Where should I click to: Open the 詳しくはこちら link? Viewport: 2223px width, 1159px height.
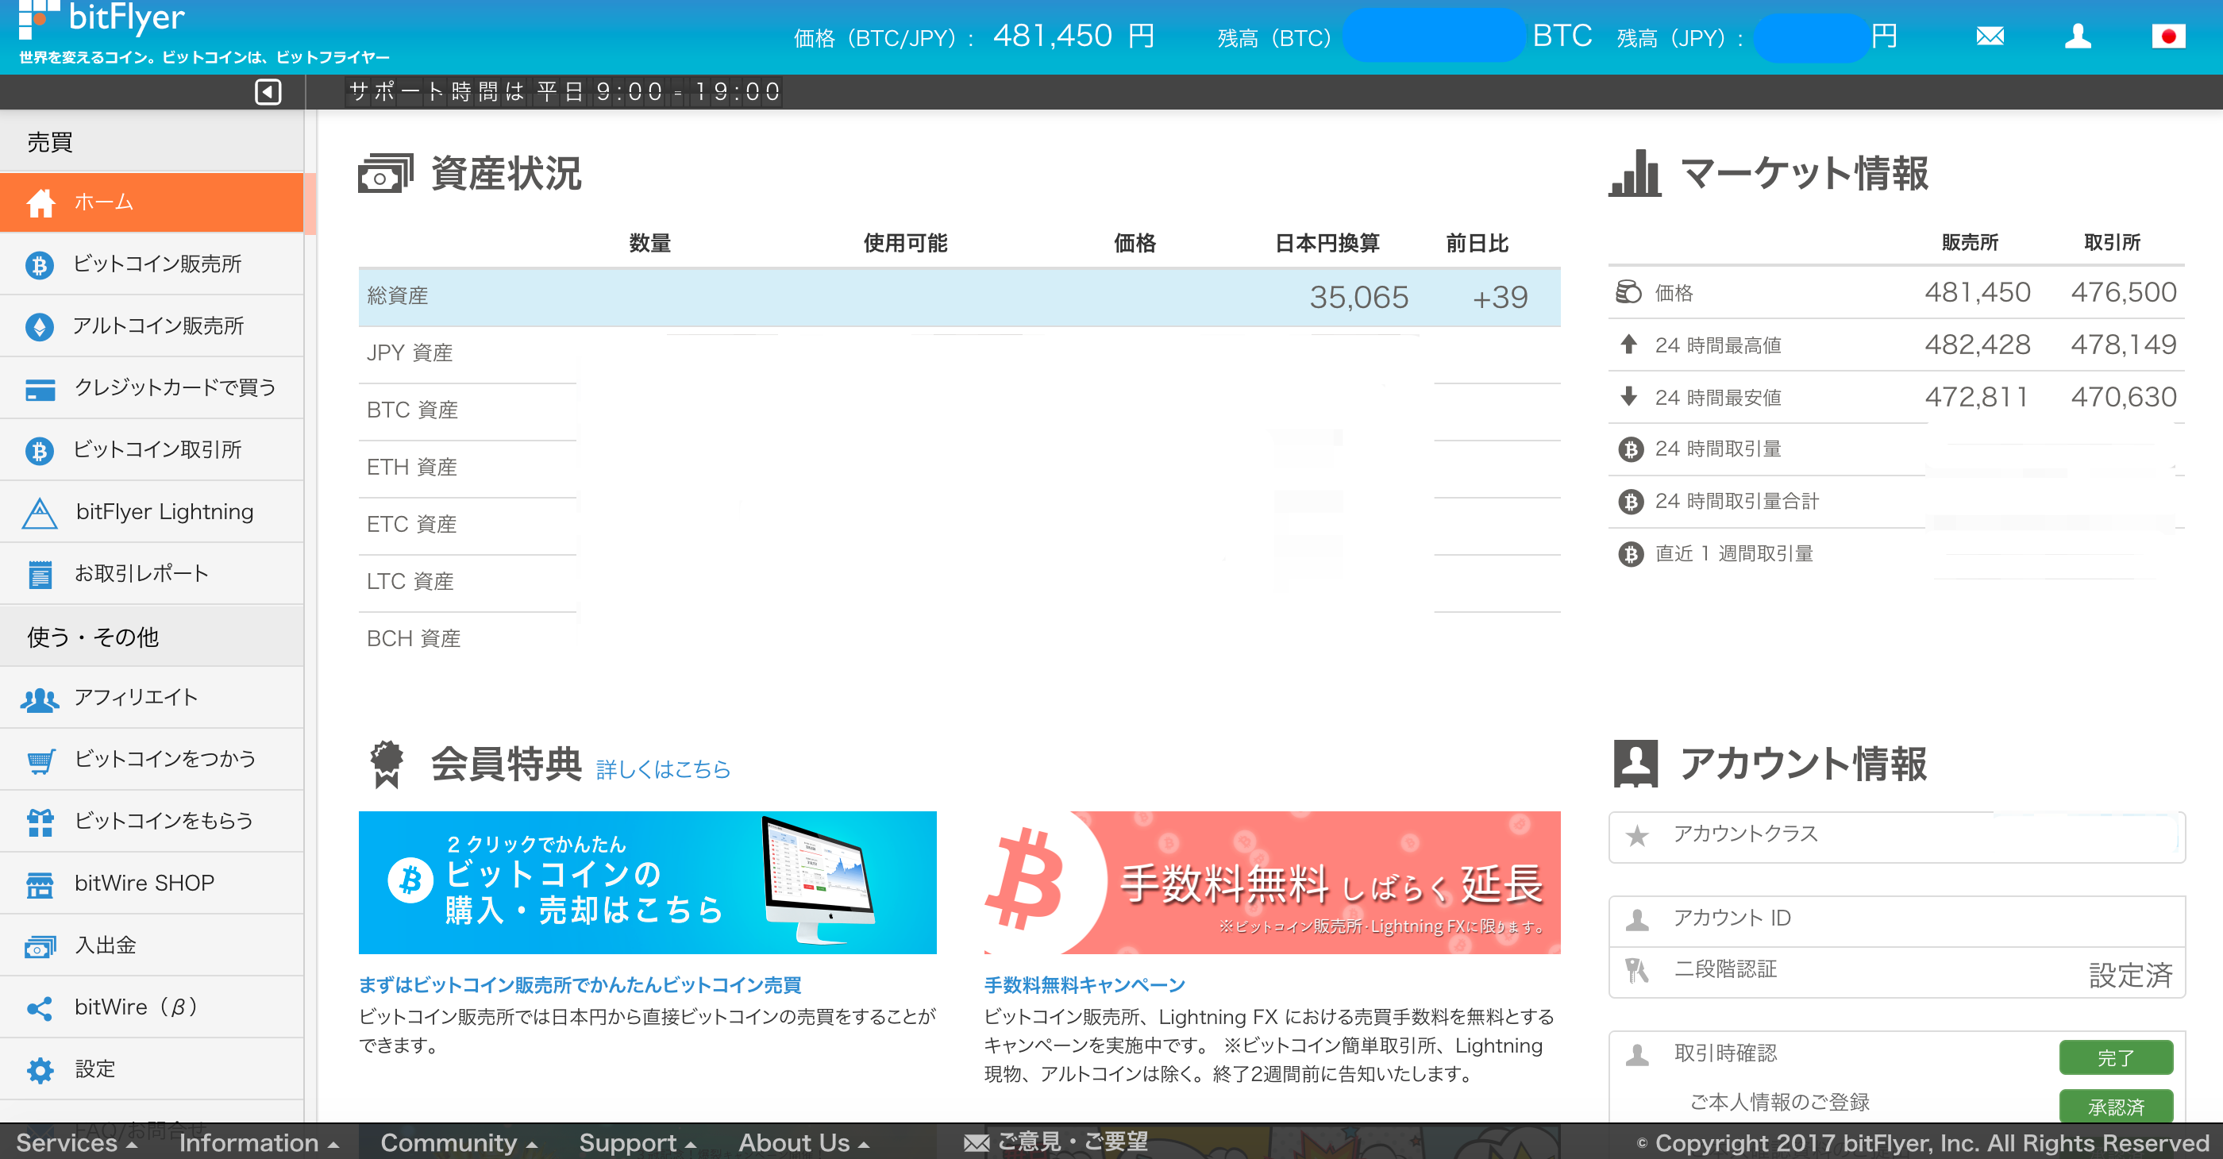(663, 769)
